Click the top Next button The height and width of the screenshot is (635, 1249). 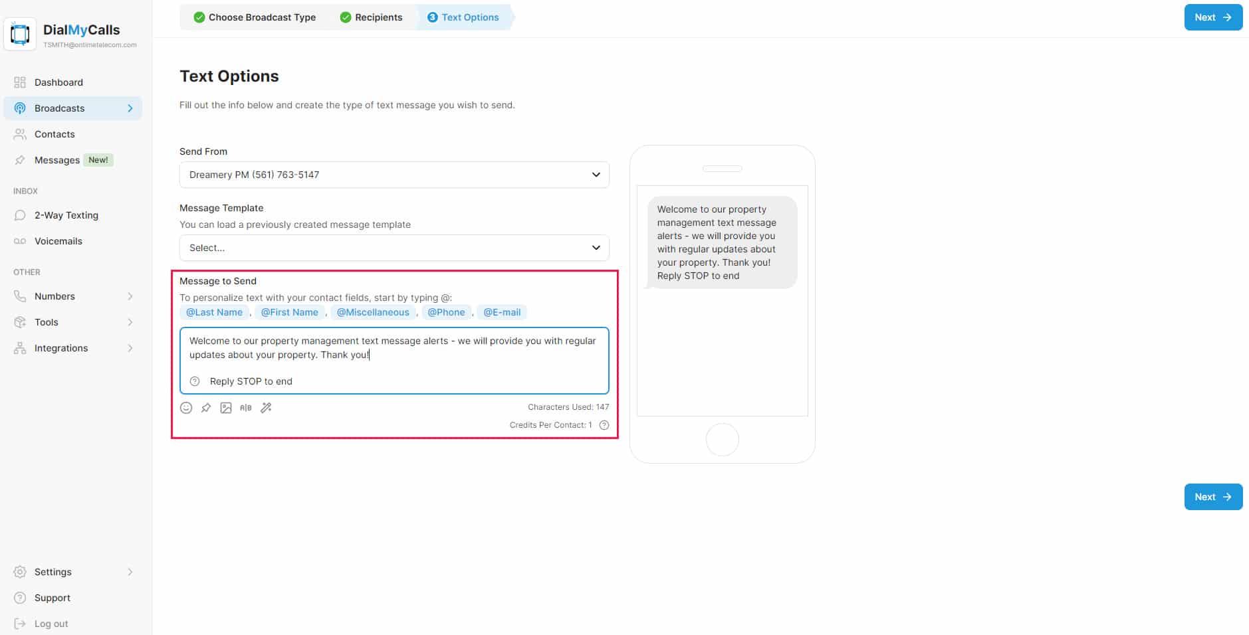point(1212,17)
